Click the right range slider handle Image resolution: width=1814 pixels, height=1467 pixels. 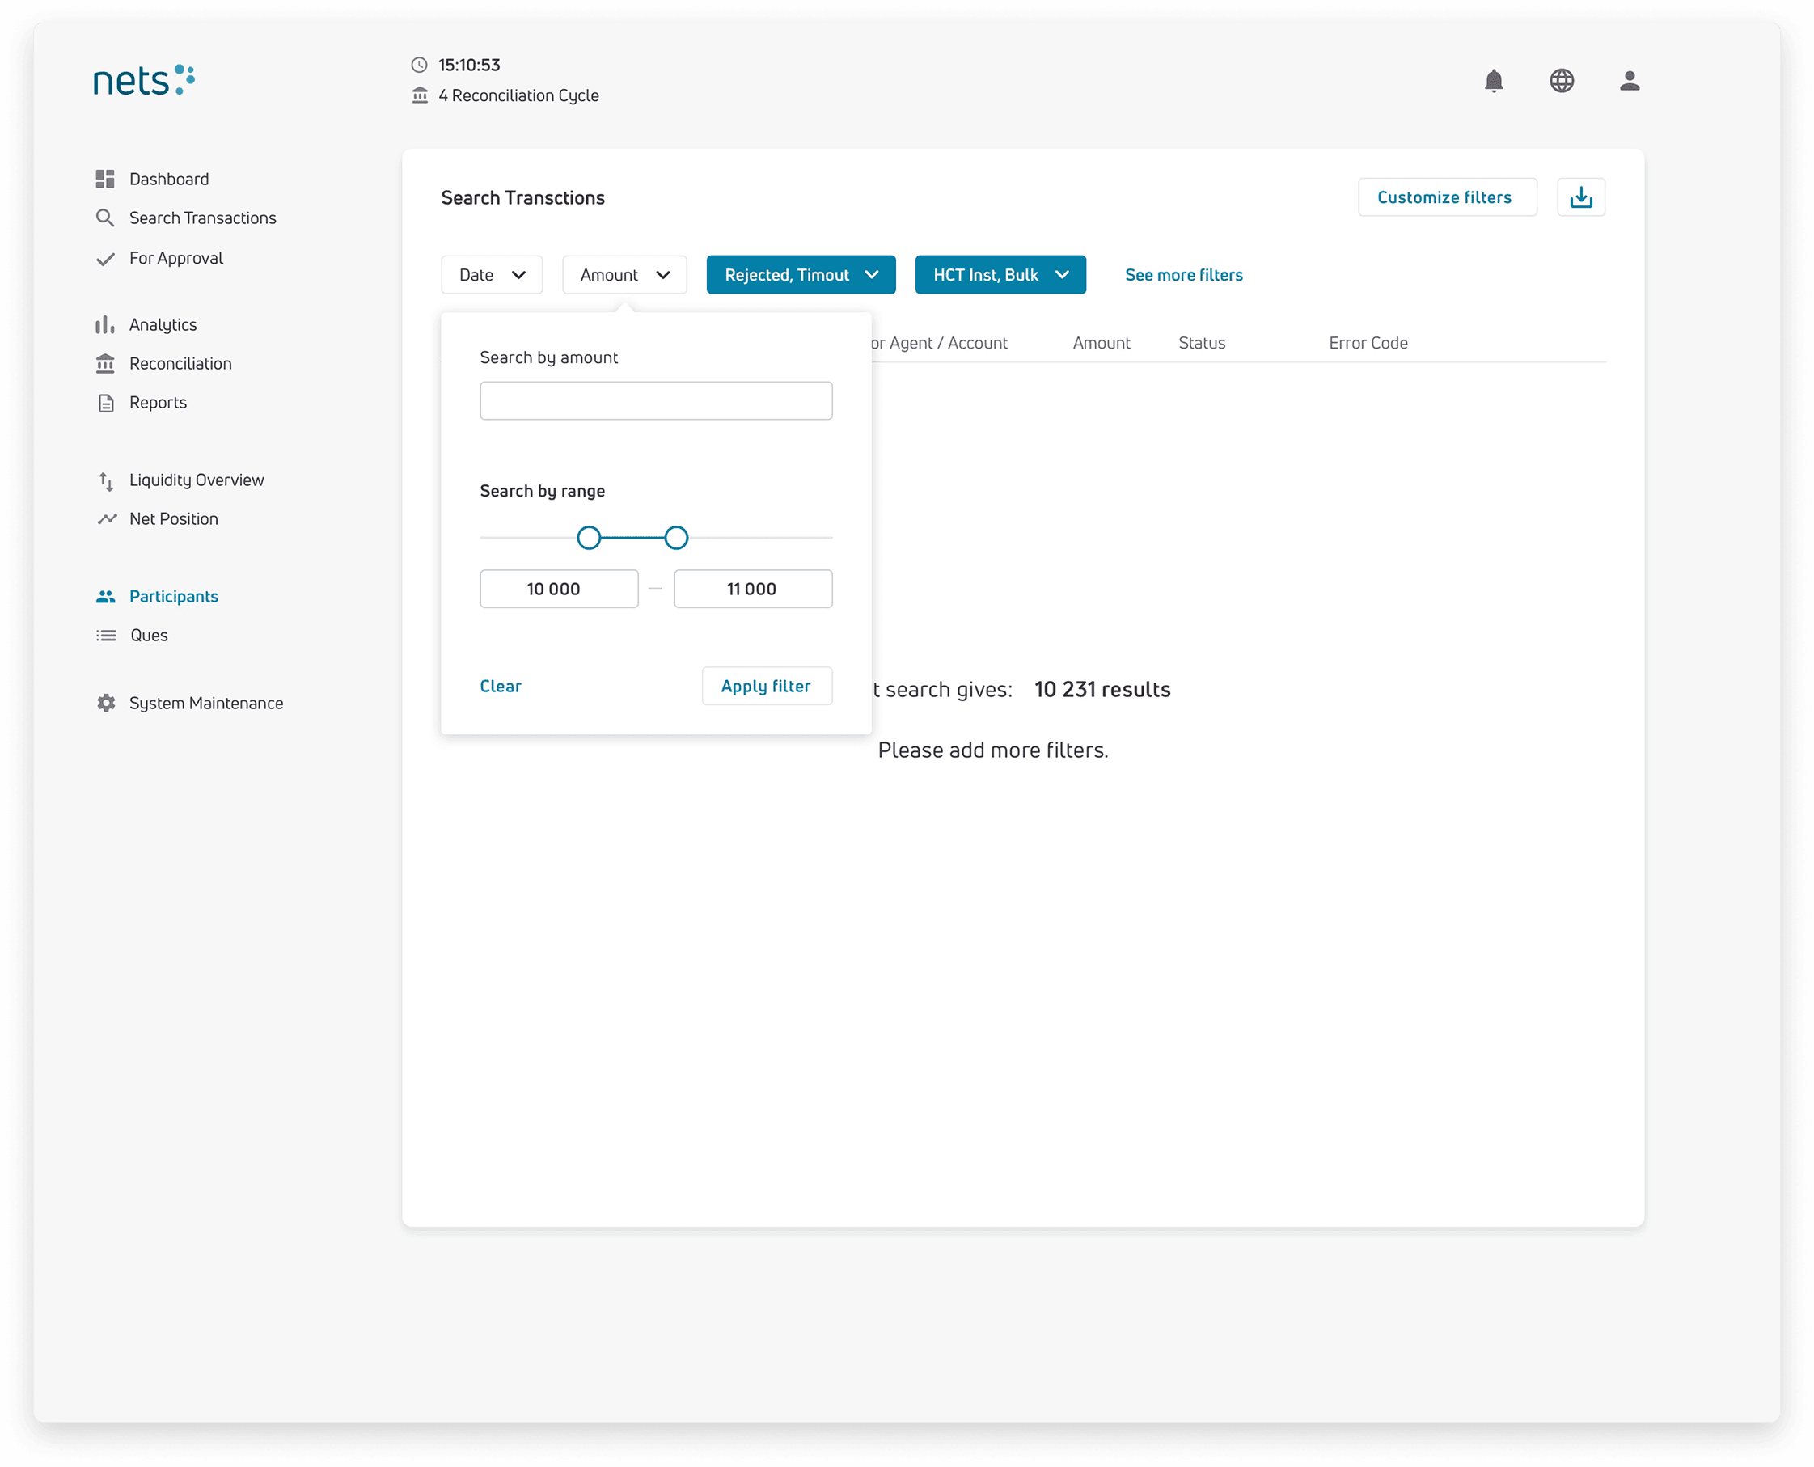(x=676, y=538)
